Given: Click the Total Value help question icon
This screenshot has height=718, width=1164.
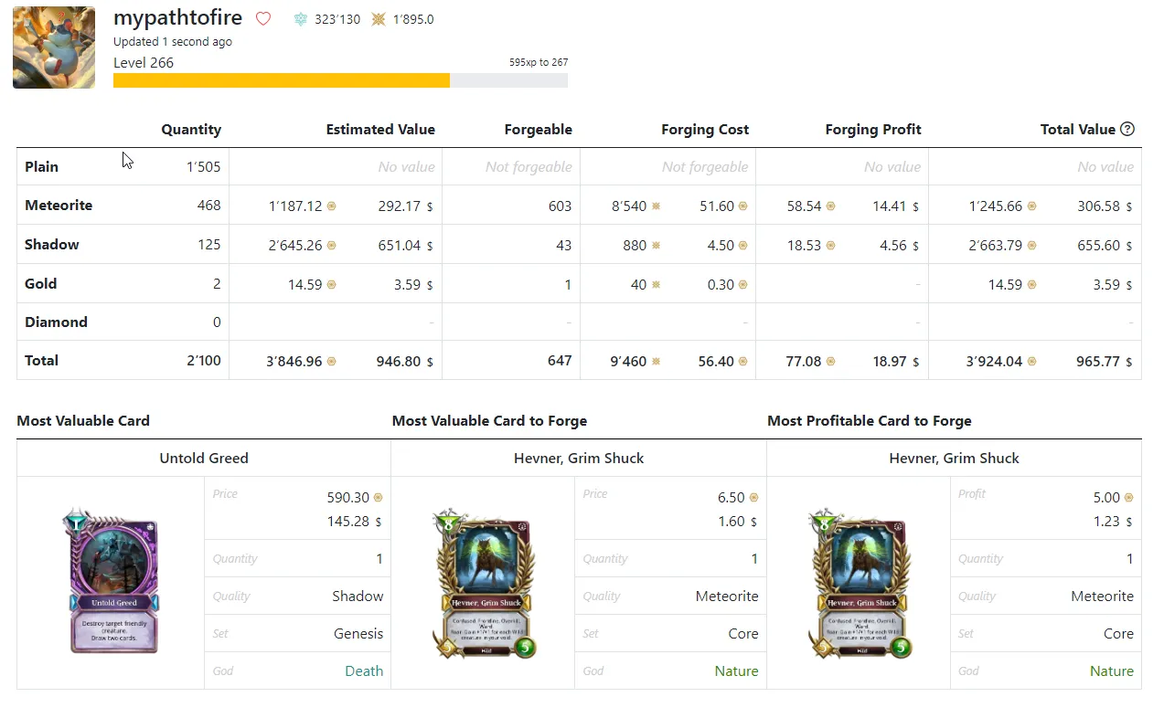Looking at the screenshot, I should click(1127, 129).
